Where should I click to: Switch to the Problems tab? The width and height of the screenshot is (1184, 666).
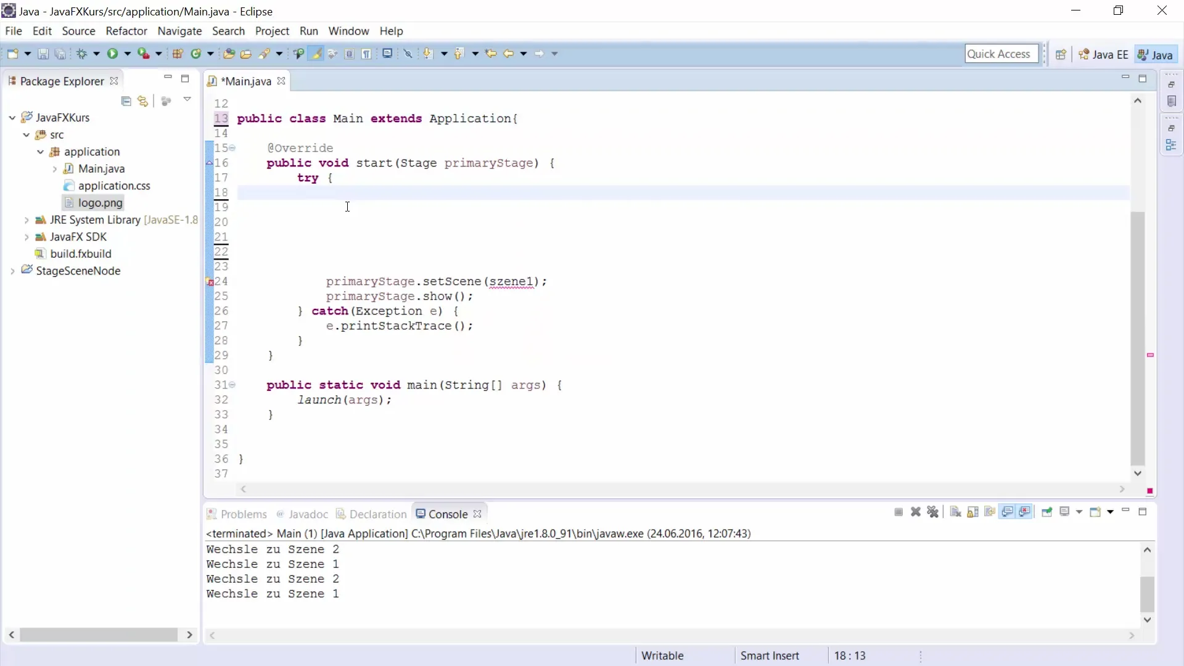point(237,514)
